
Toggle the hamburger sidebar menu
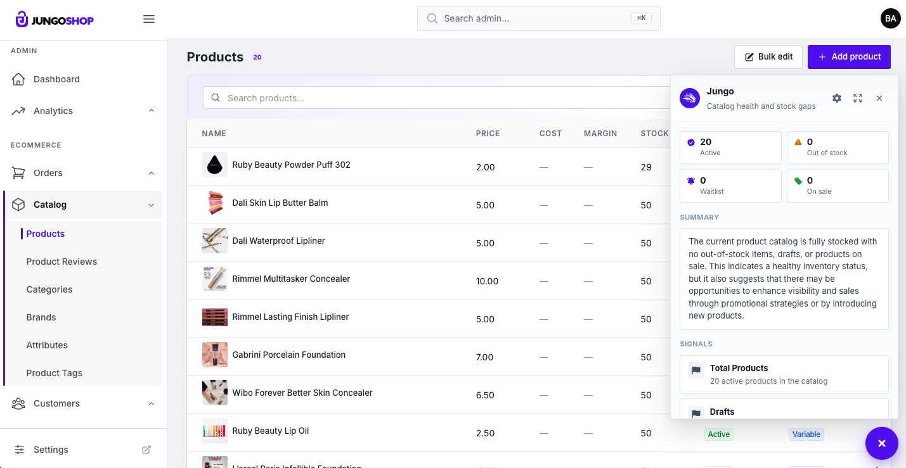click(x=149, y=19)
